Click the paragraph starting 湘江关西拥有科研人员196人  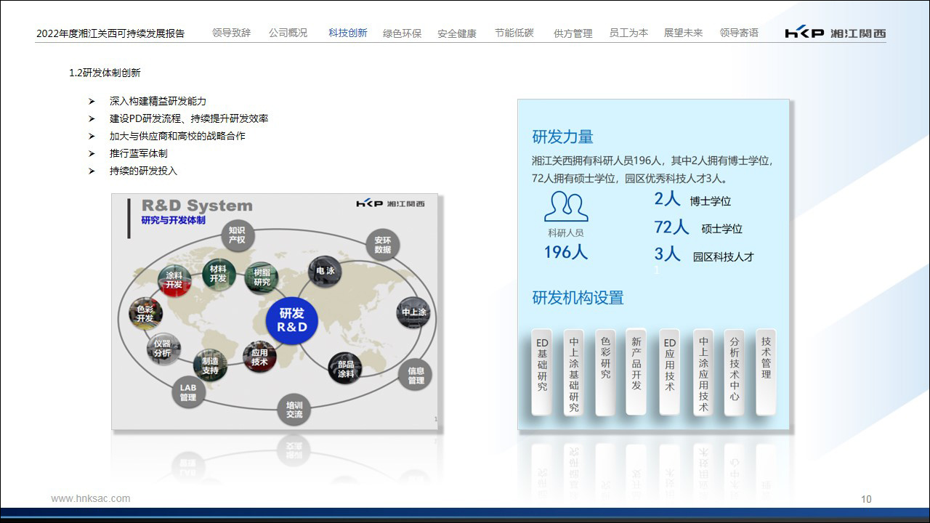(x=652, y=169)
